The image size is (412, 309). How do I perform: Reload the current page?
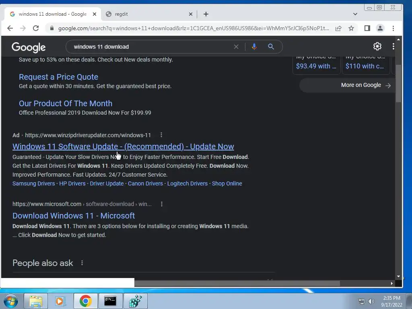point(36,28)
